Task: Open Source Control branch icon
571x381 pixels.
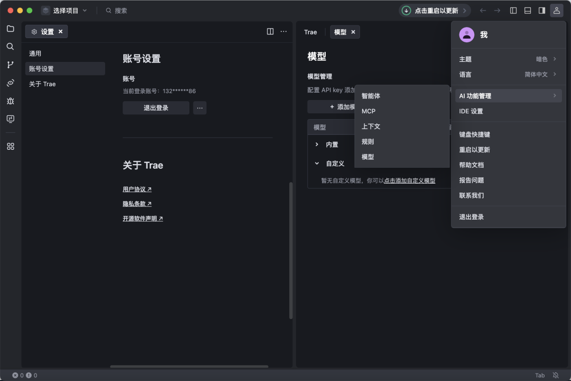Action: pyautogui.click(x=11, y=65)
